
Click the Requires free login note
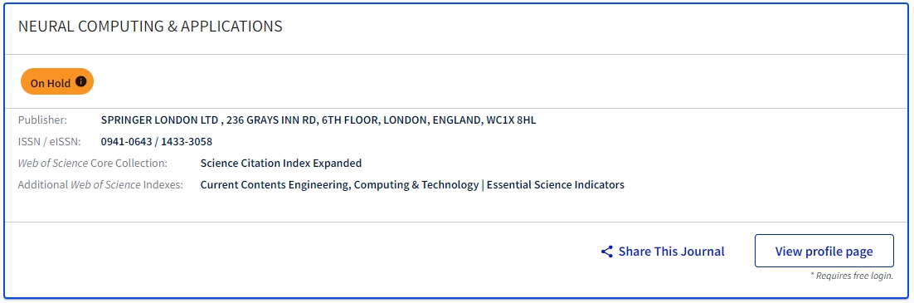coord(852,276)
